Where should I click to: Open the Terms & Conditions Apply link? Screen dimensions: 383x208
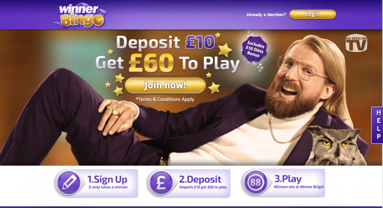pyautogui.click(x=165, y=99)
